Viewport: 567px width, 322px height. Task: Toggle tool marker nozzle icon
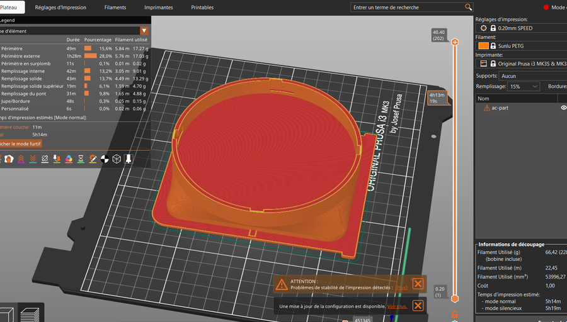pyautogui.click(x=129, y=159)
